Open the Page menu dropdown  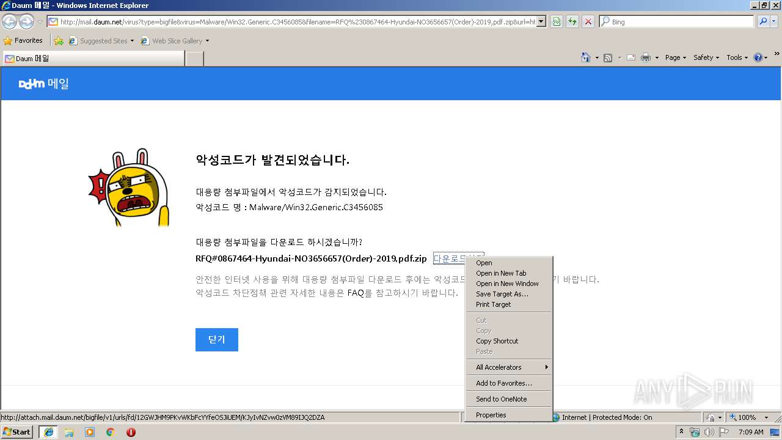[675, 57]
